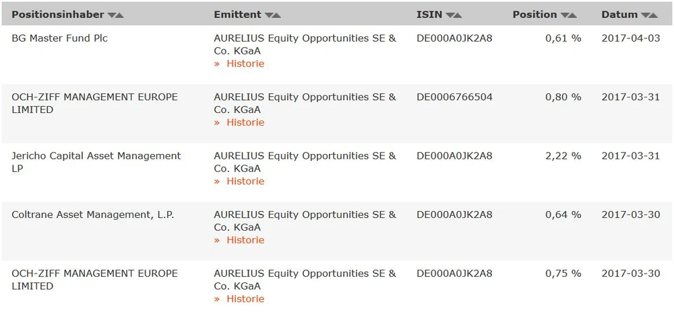Open Historie for the OCH-ZIFF 0,75 % row
This screenshot has height=320, width=674.
pyautogui.click(x=245, y=299)
